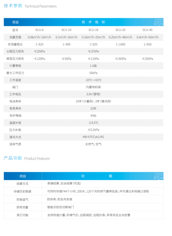Screen dimensions: 172x236
Task: Click the 50kPa maximum pressure value
Action: 93,73
